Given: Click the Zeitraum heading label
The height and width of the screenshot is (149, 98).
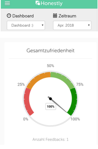Looking at the screenshot, I should tap(67, 16).
